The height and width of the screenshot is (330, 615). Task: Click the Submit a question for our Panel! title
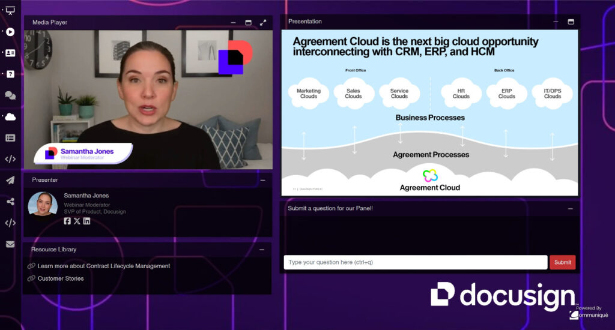[330, 208]
